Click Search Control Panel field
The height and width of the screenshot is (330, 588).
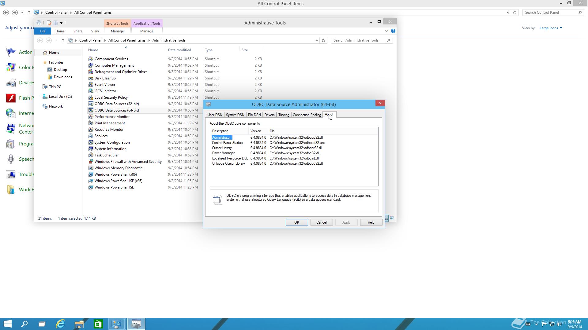click(x=553, y=13)
